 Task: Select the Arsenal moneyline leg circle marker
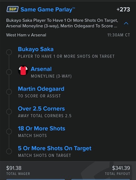click(x=9, y=72)
